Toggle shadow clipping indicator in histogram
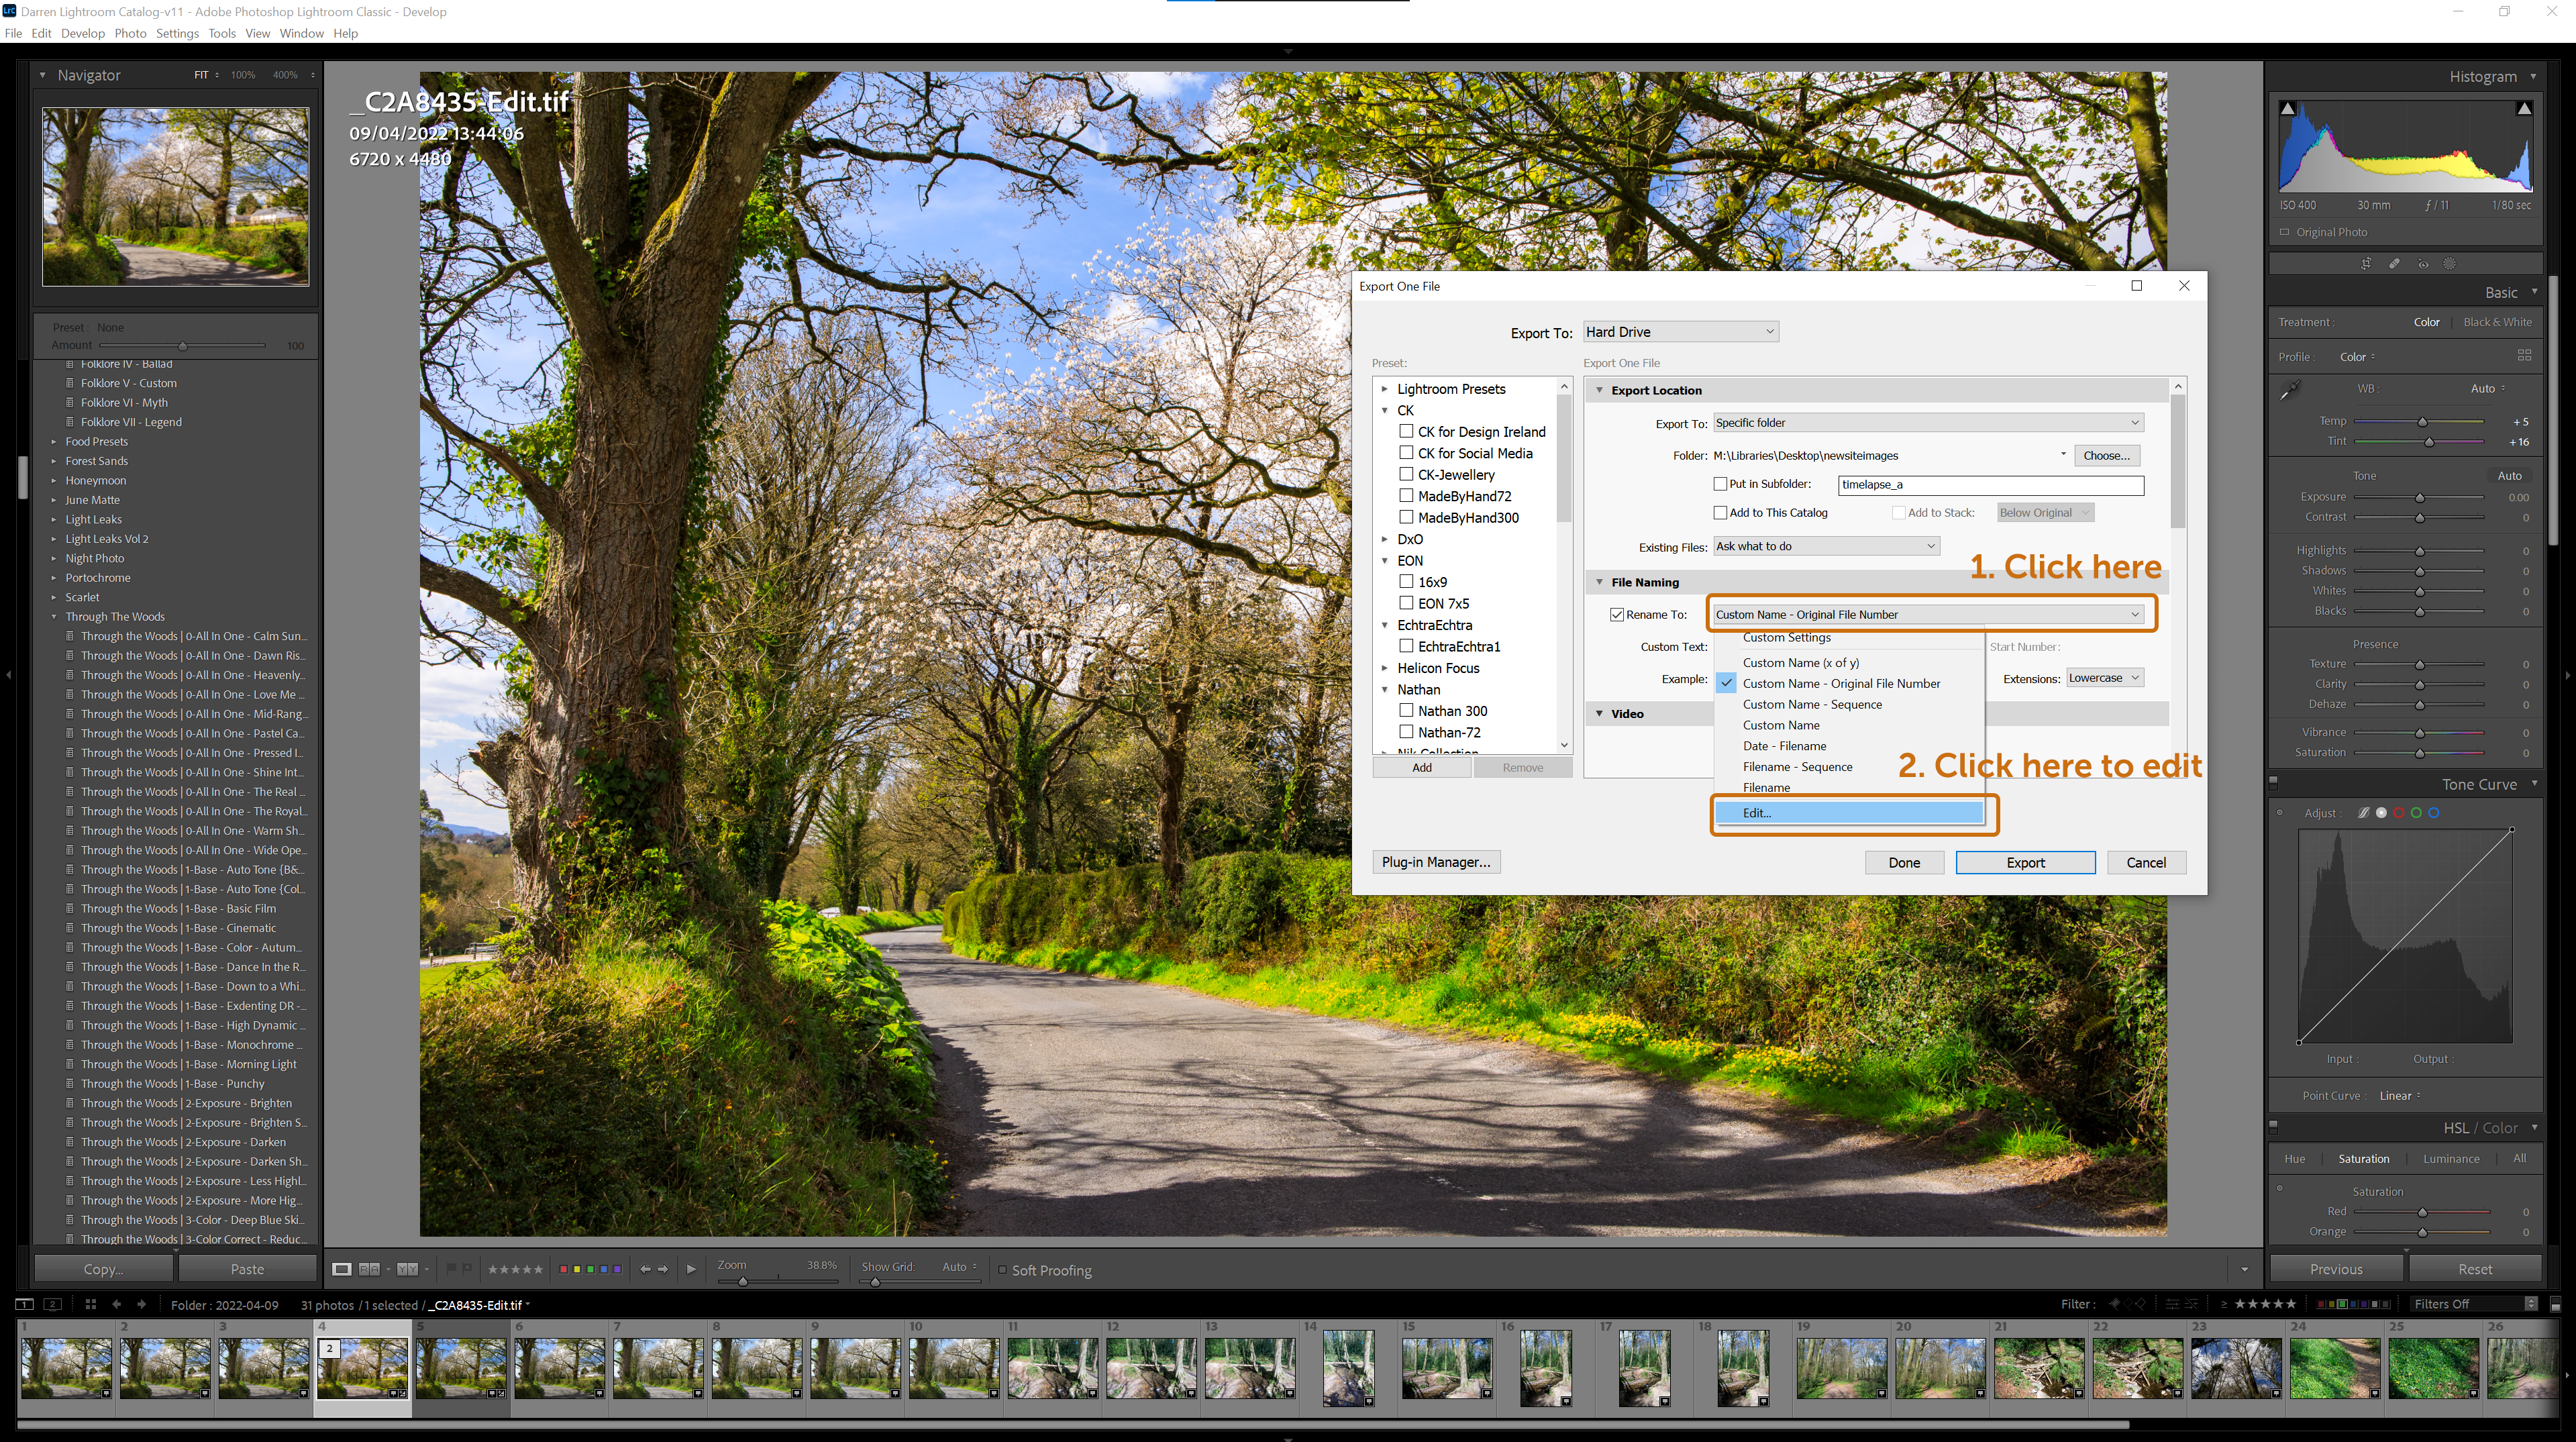This screenshot has width=2576, height=1442. point(2287,109)
